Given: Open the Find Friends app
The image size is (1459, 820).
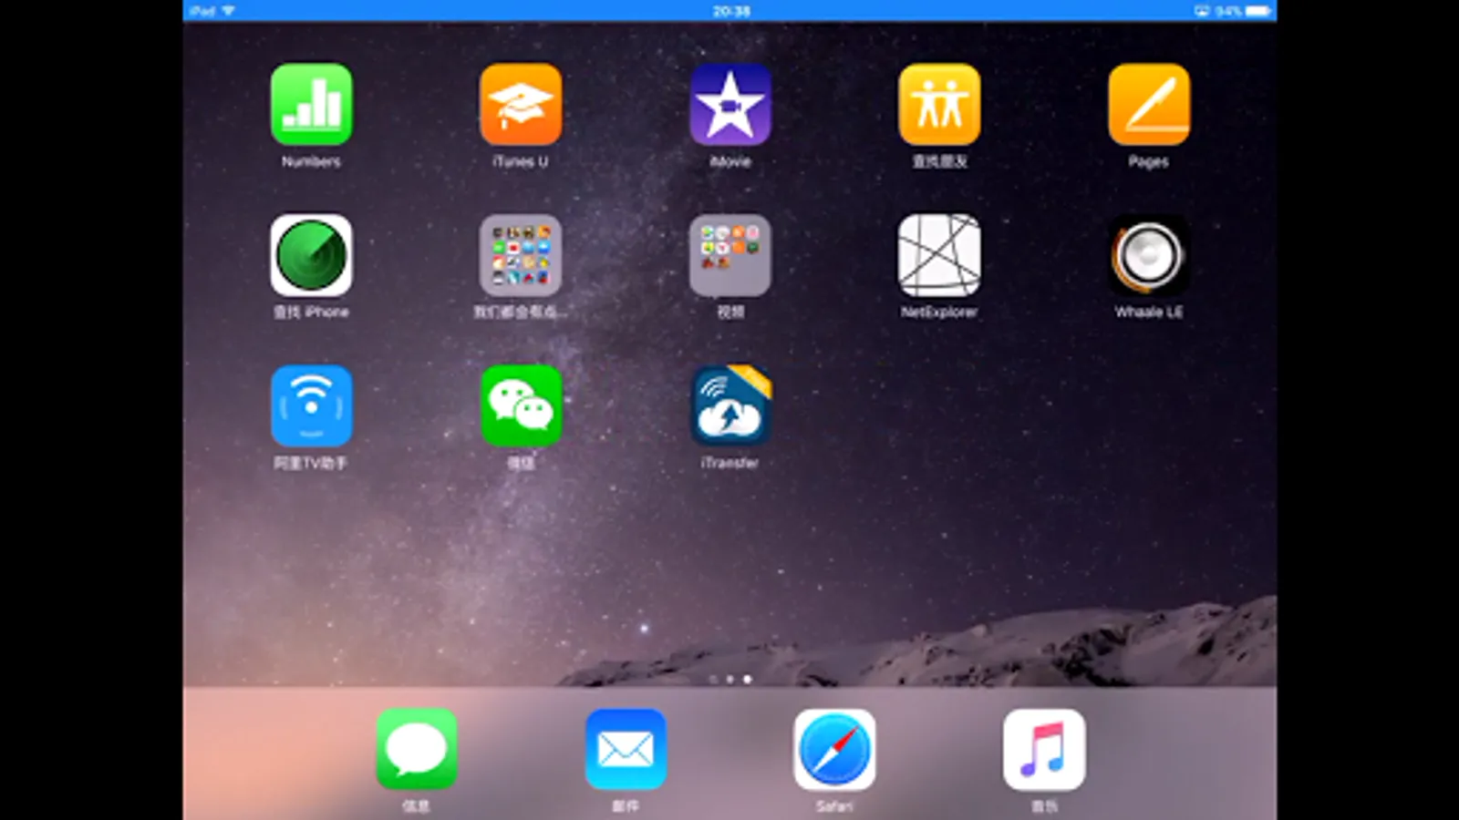Looking at the screenshot, I should [x=939, y=105].
